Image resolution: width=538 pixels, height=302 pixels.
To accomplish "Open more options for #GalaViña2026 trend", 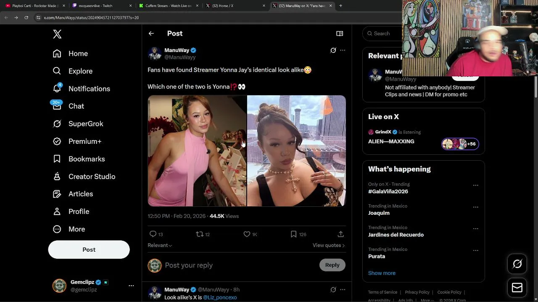I will pos(475,185).
